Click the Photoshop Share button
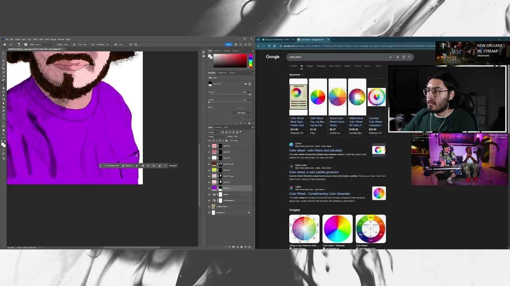Screen dimensions: 510x286 [x=229, y=44]
